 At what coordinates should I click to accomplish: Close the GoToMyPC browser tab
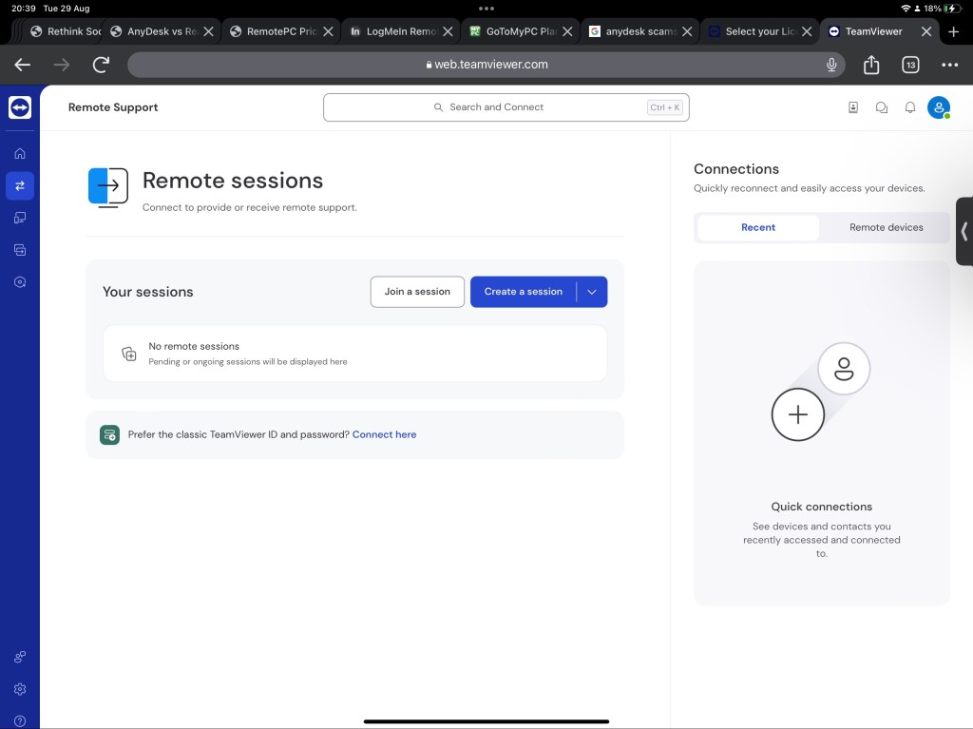(x=567, y=31)
